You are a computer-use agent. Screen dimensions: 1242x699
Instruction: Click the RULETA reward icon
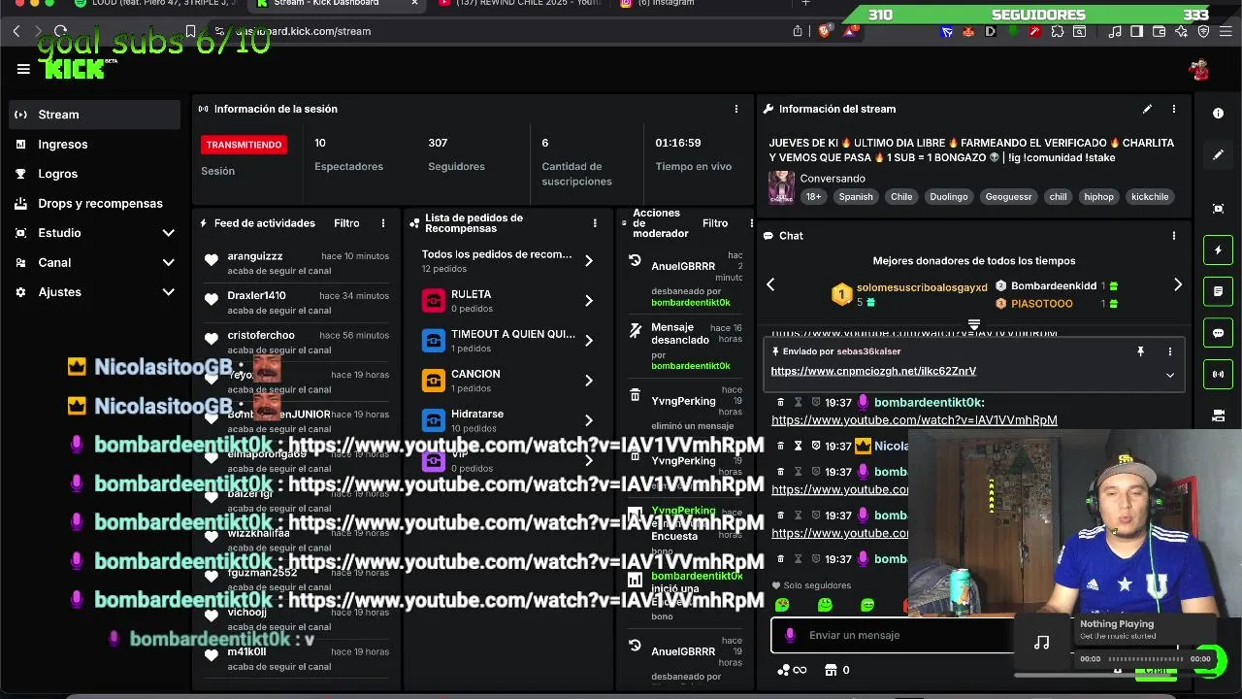(x=434, y=301)
